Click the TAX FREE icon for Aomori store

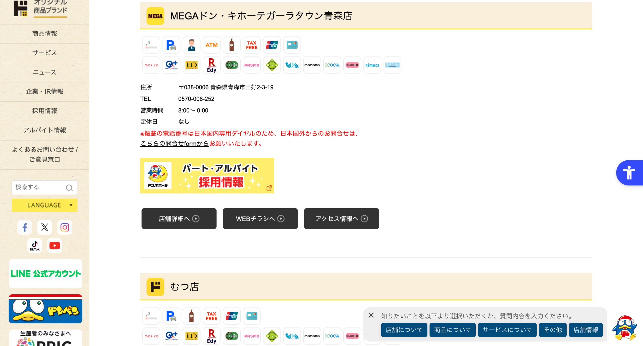point(252,45)
